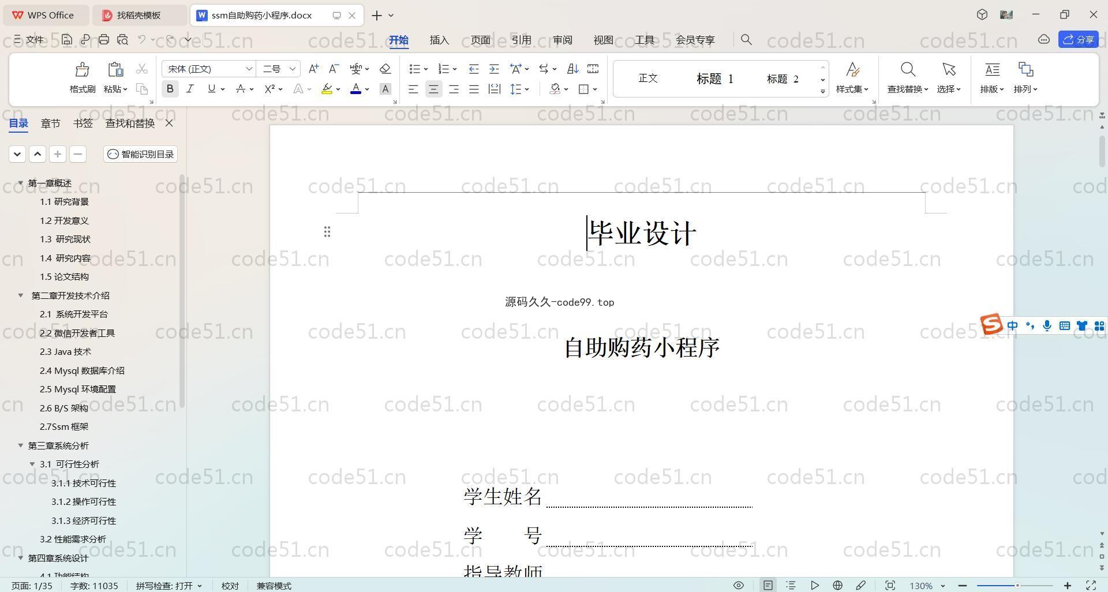Click the text highlight color button

327,89
